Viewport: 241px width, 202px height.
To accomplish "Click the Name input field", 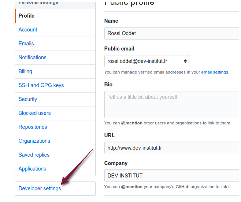I will point(172,33).
